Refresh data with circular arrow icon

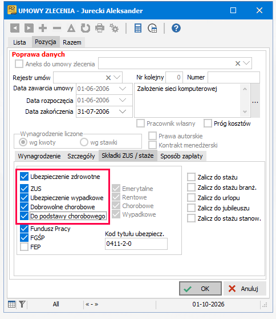pyautogui.click(x=86, y=28)
